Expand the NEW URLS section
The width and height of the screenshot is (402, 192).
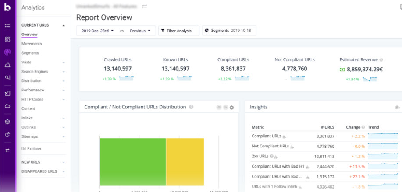64,162
